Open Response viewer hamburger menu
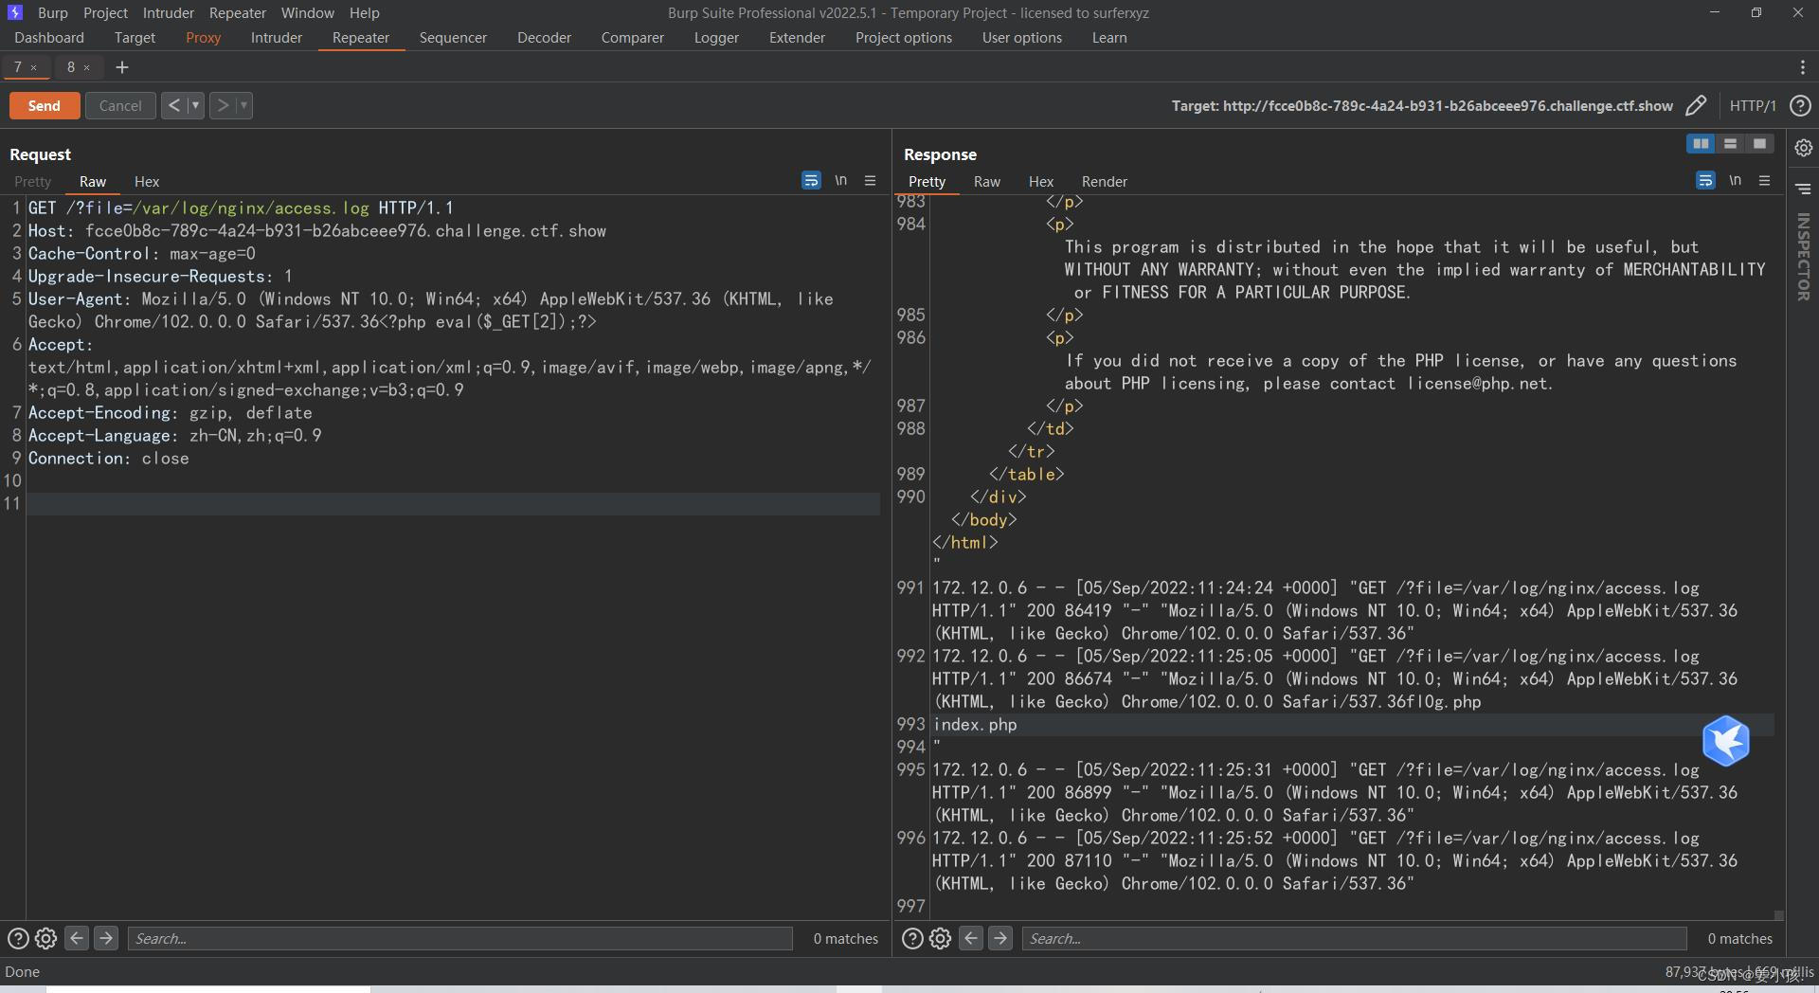1819x993 pixels. coord(1764,180)
